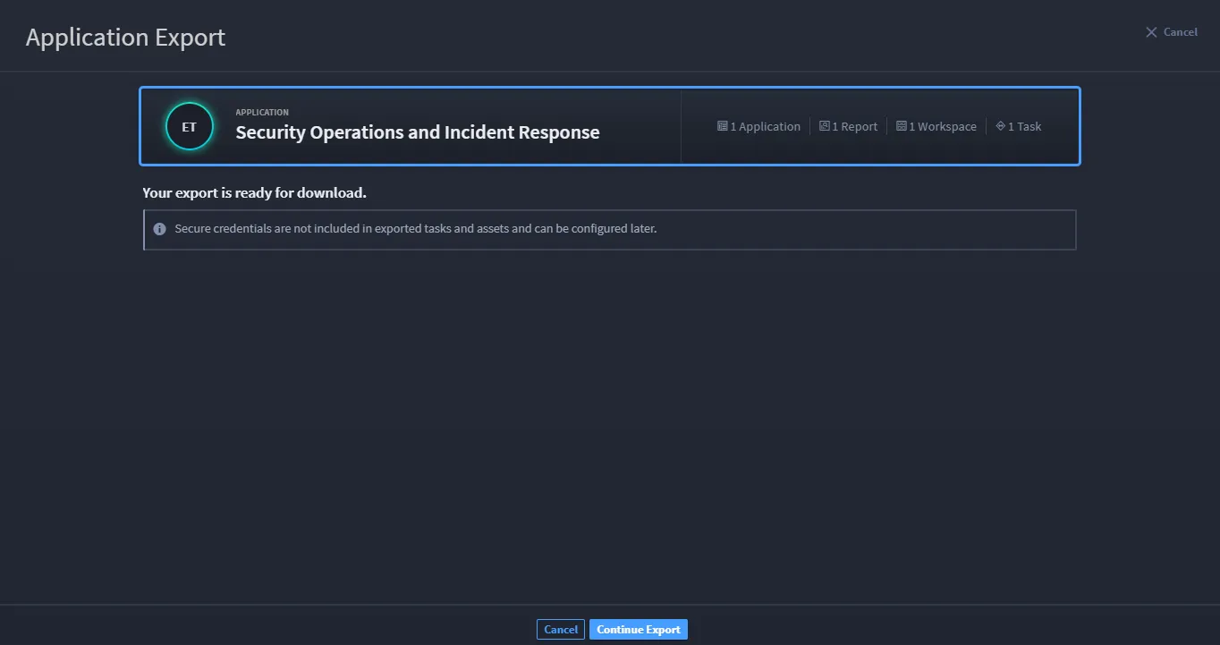Click the ET application avatar icon
Screen dimensions: 1220x645
point(190,127)
